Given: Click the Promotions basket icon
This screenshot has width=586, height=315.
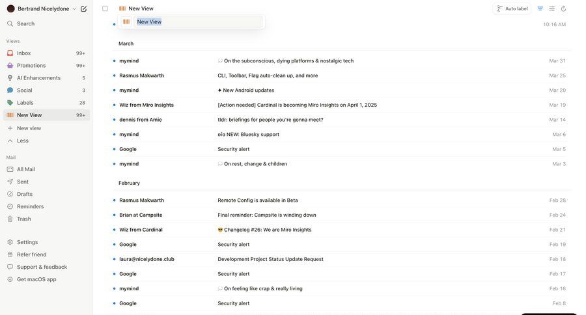Looking at the screenshot, I should [10, 65].
